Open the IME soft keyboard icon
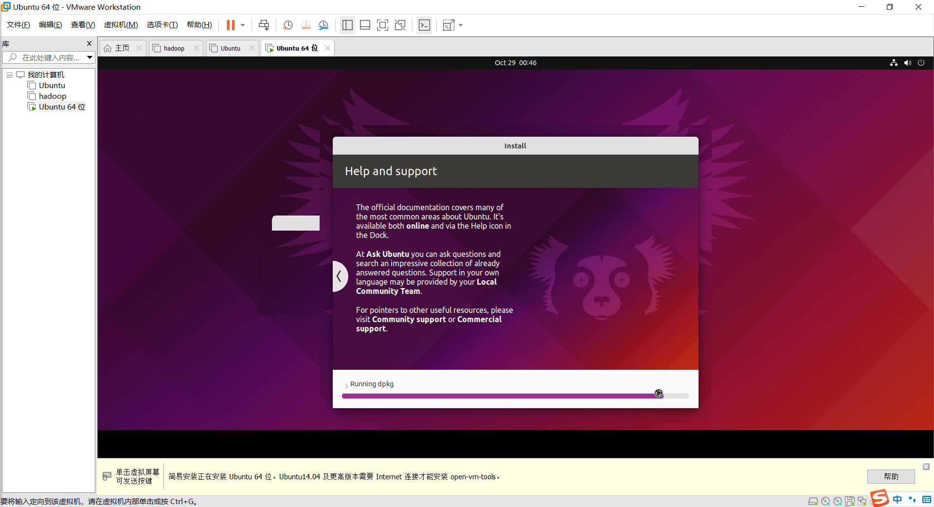Screen dimensions: 934x507 [927, 499]
